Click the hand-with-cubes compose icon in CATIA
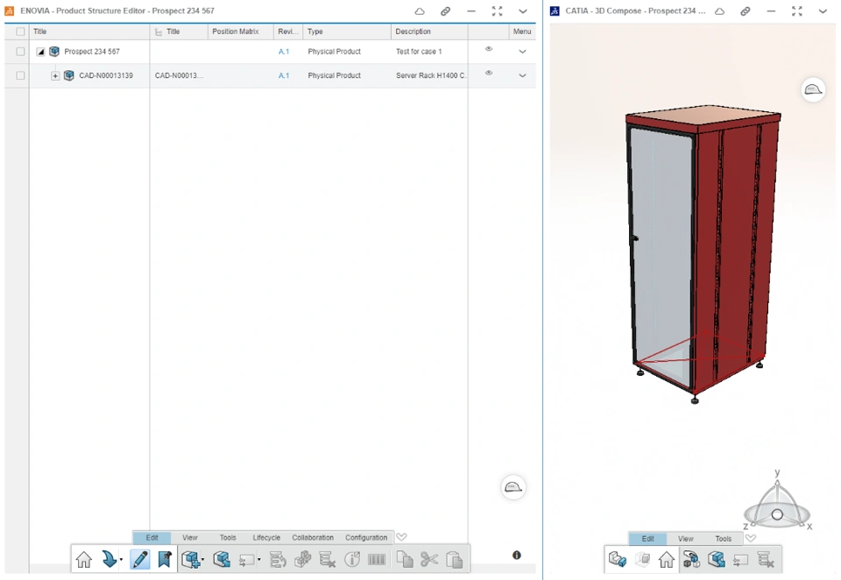The image size is (841, 580). 691,560
